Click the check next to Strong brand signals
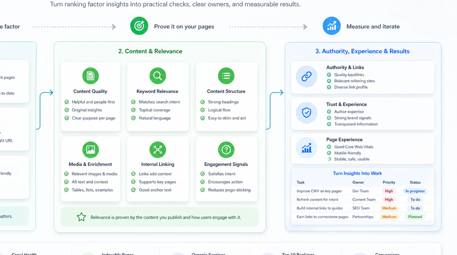 coord(329,118)
